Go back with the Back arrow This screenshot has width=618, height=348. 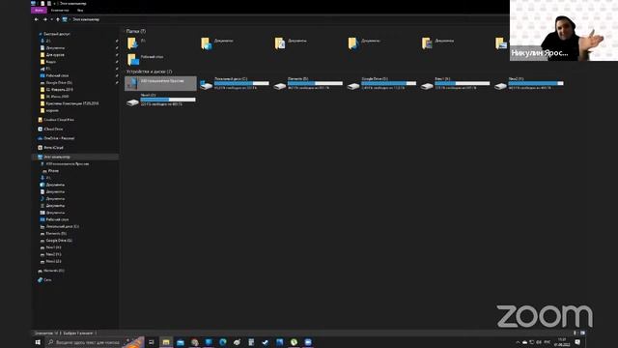37,19
